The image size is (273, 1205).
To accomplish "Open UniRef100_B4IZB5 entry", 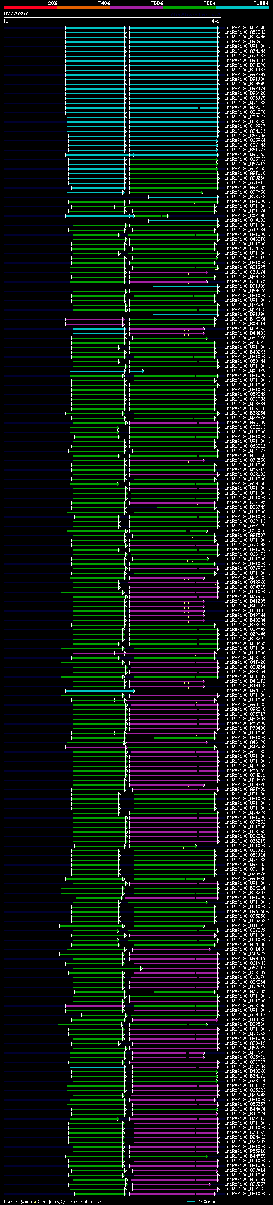I will (x=244, y=601).
